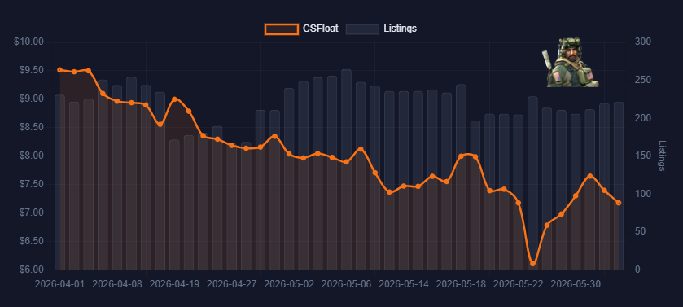Click the 2026-05-02 date label
683x307 pixels.
coord(289,284)
